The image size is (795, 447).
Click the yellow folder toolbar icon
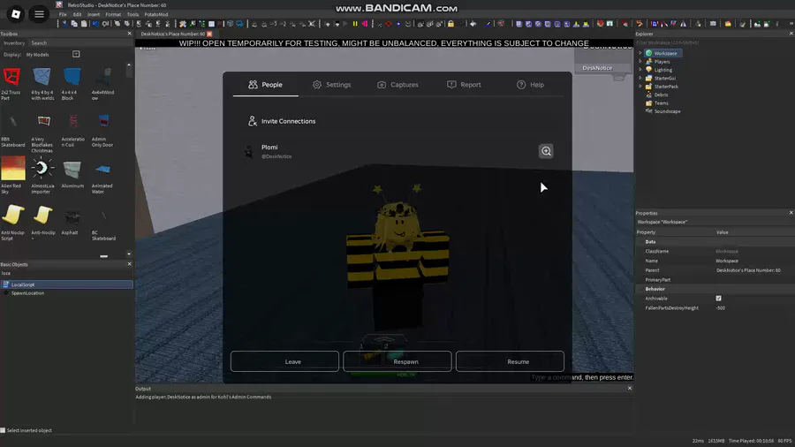tap(728, 24)
